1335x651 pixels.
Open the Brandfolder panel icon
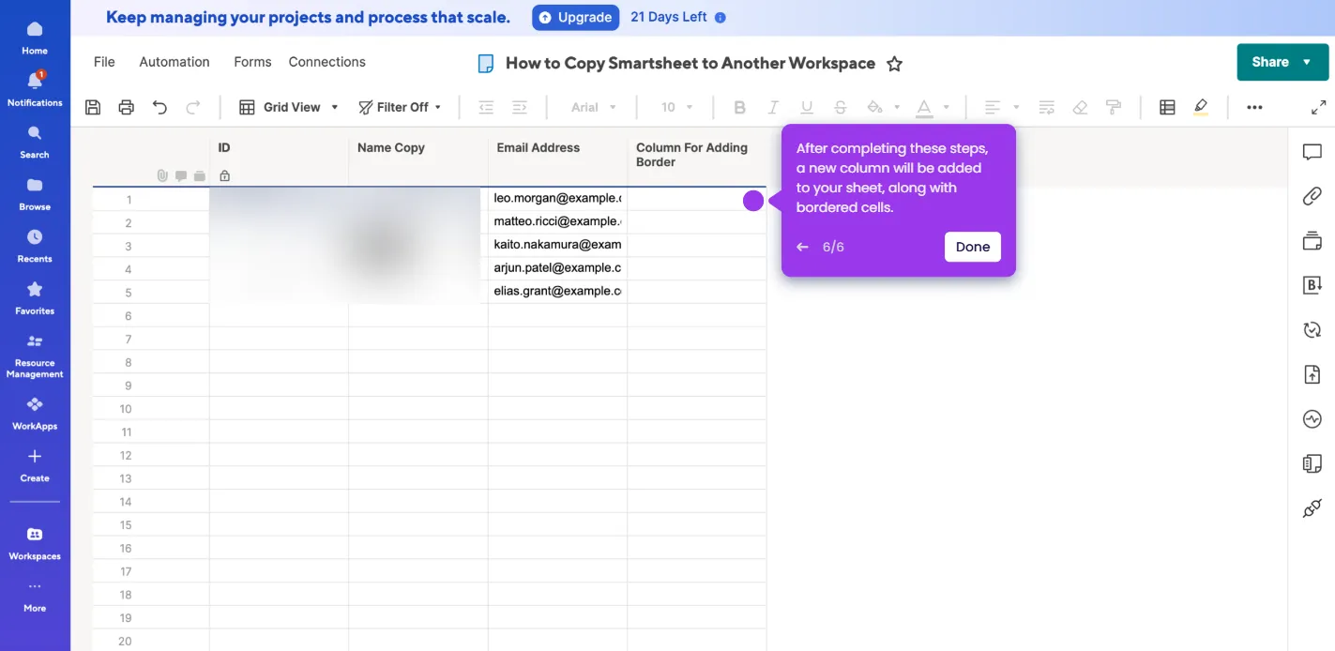pos(1312,285)
